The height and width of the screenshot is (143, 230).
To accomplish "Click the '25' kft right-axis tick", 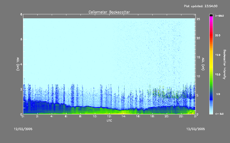I will point(198,19).
